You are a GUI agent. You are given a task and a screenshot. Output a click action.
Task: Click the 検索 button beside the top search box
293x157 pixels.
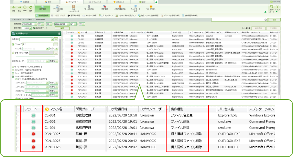point(274,20)
